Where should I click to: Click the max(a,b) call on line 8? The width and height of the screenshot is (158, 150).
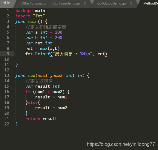pos(50,49)
